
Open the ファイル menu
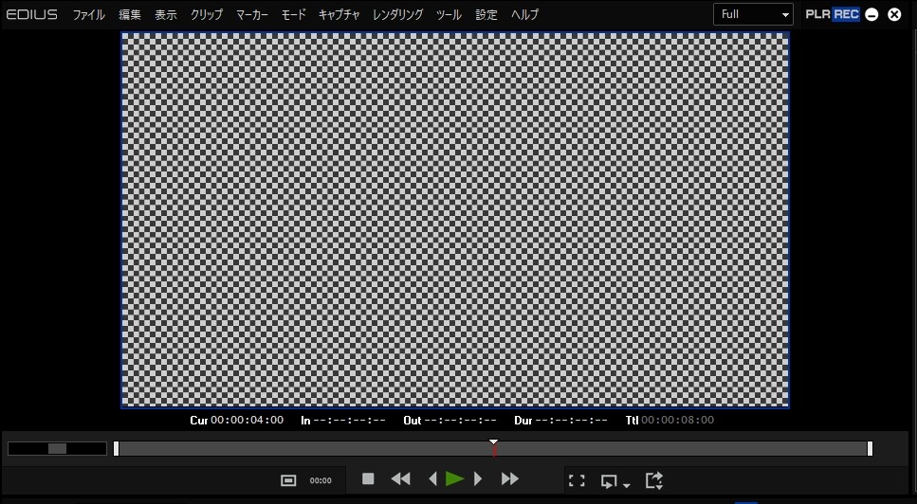pos(88,15)
